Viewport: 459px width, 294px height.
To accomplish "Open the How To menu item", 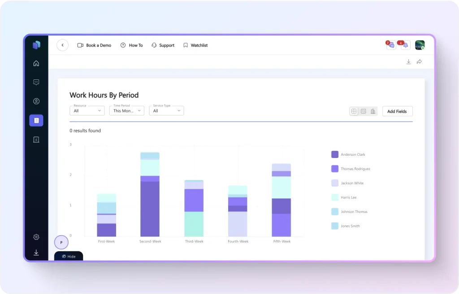I will coord(132,45).
